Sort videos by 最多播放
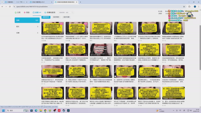The image size is (201, 113). [x=56, y=17]
